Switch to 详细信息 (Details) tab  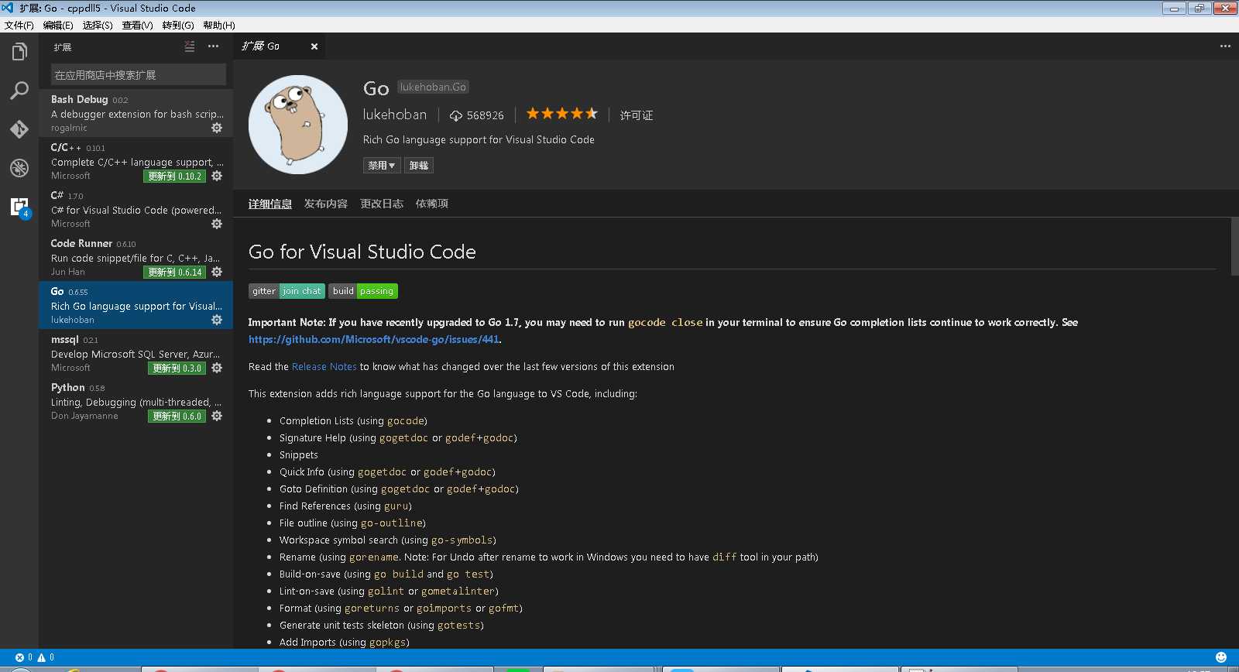coord(270,204)
